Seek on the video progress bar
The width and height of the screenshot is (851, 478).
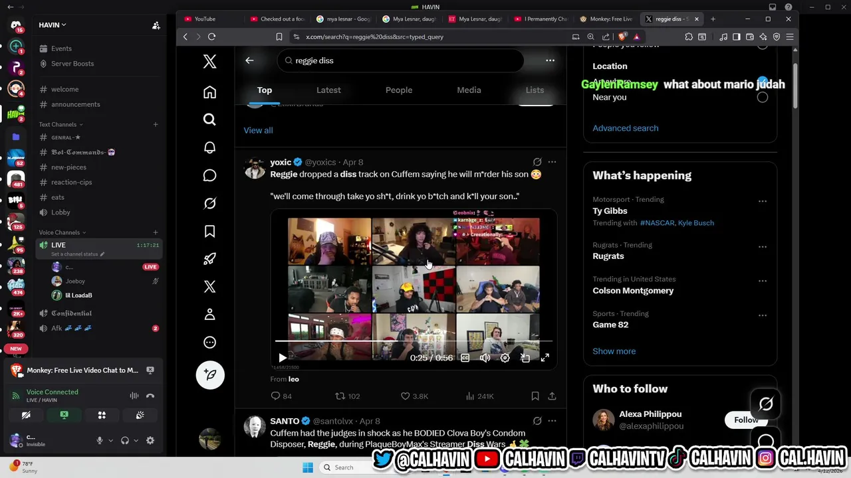414,341
